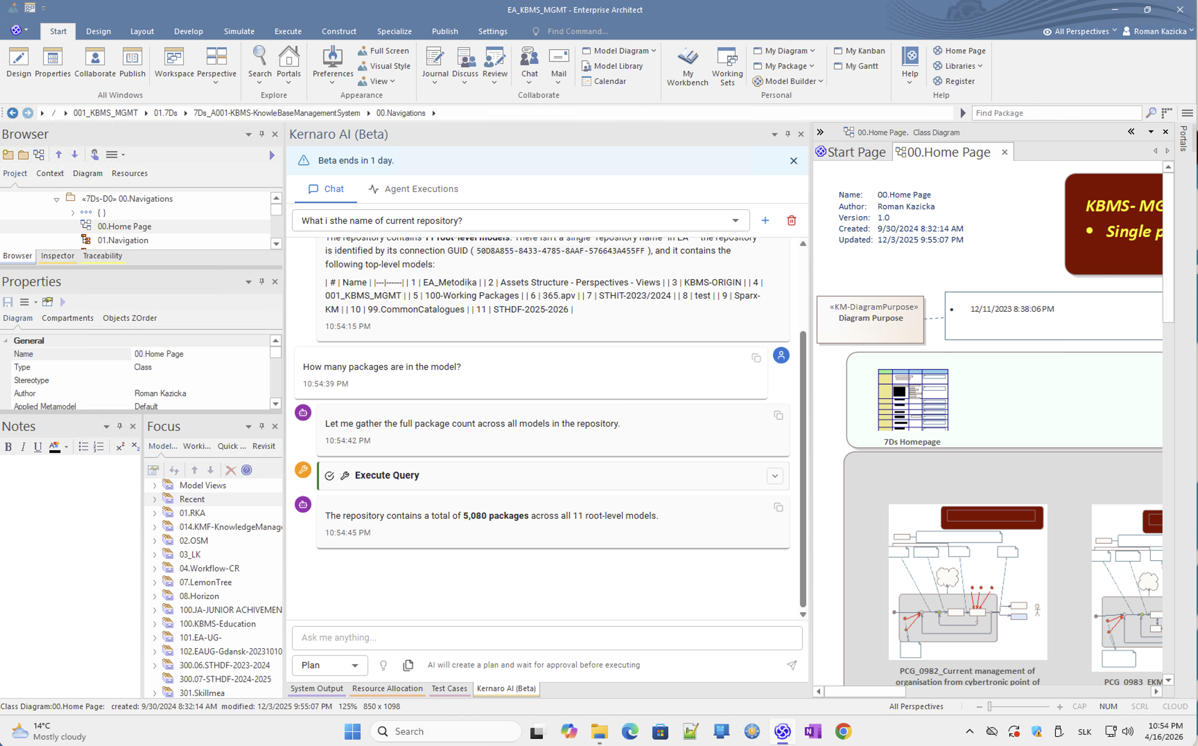Image resolution: width=1198 pixels, height=746 pixels.
Task: Click Register in Help group
Action: pyautogui.click(x=954, y=81)
